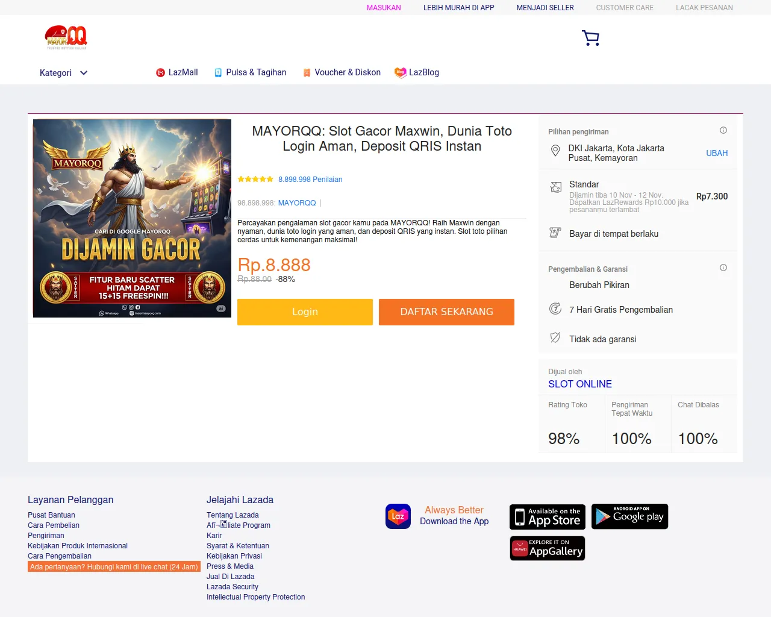Click the five-star rating icons
This screenshot has width=771, height=617.
(255, 180)
